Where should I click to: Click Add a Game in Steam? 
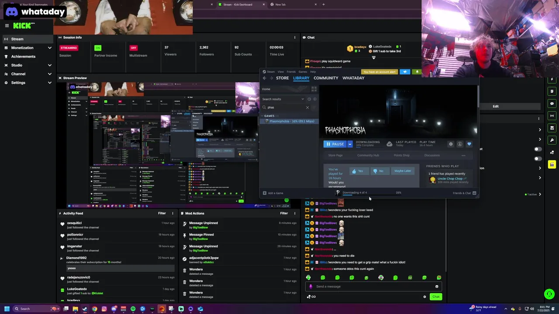[273, 193]
